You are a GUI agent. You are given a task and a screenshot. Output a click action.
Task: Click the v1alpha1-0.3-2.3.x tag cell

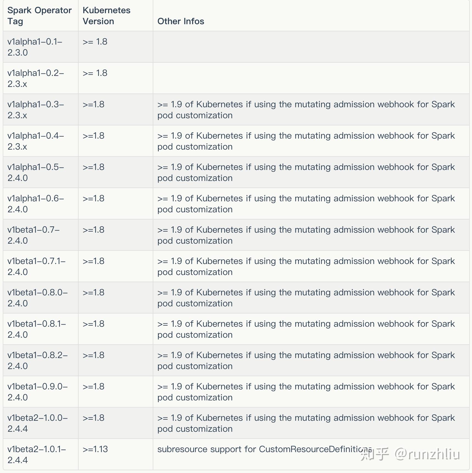[x=35, y=110]
